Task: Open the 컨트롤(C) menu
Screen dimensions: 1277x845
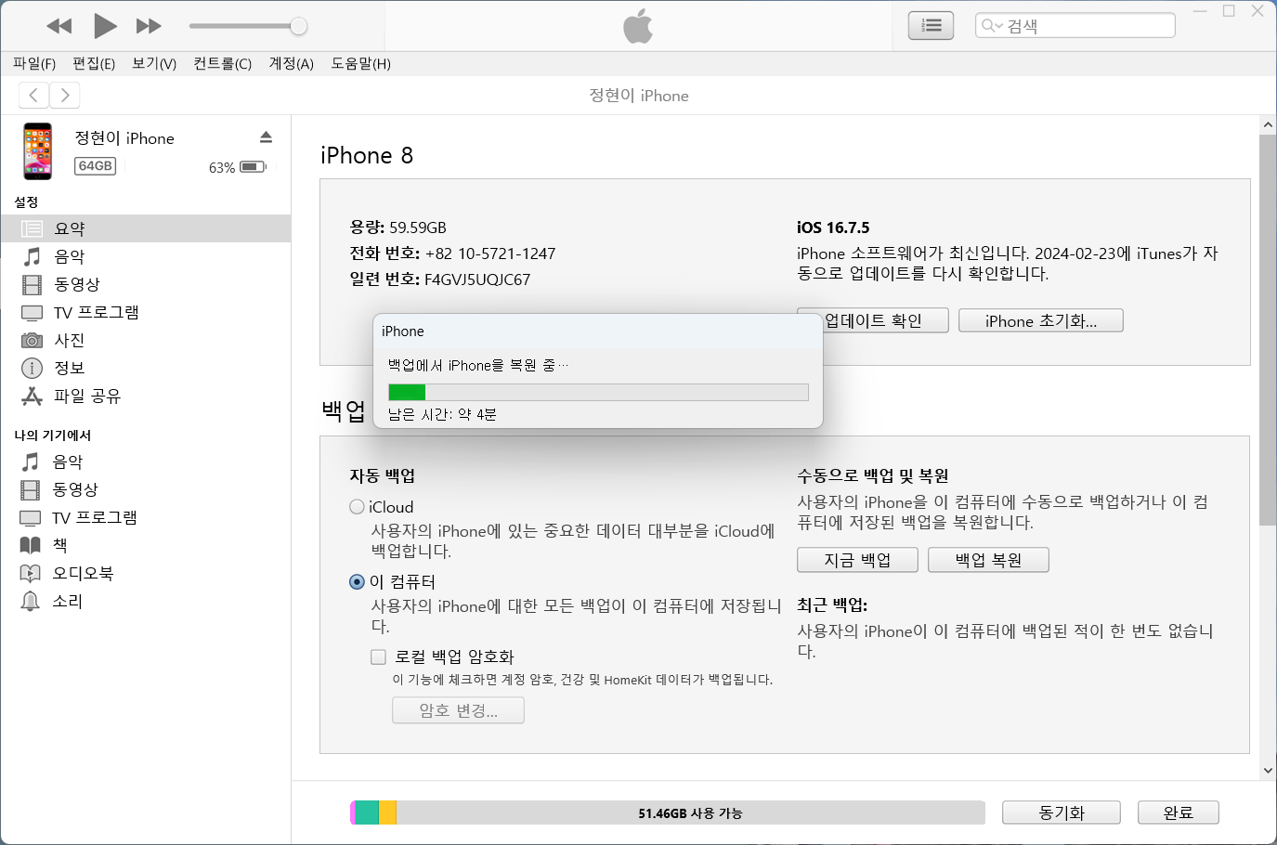Action: point(223,63)
